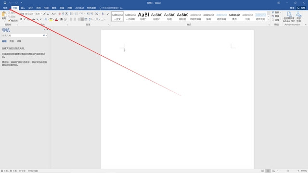The height and width of the screenshot is (173, 308).
Task: Click Select in editing group
Action: point(276,20)
